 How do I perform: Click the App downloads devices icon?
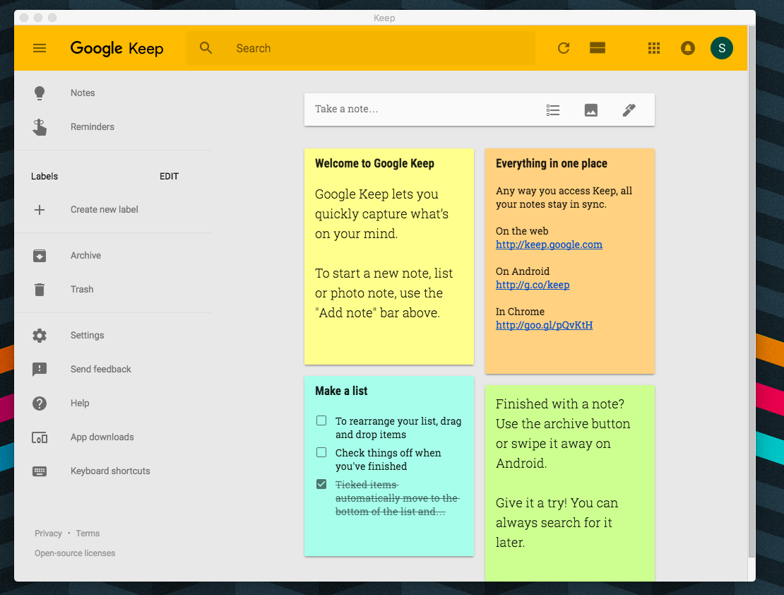[x=40, y=437]
